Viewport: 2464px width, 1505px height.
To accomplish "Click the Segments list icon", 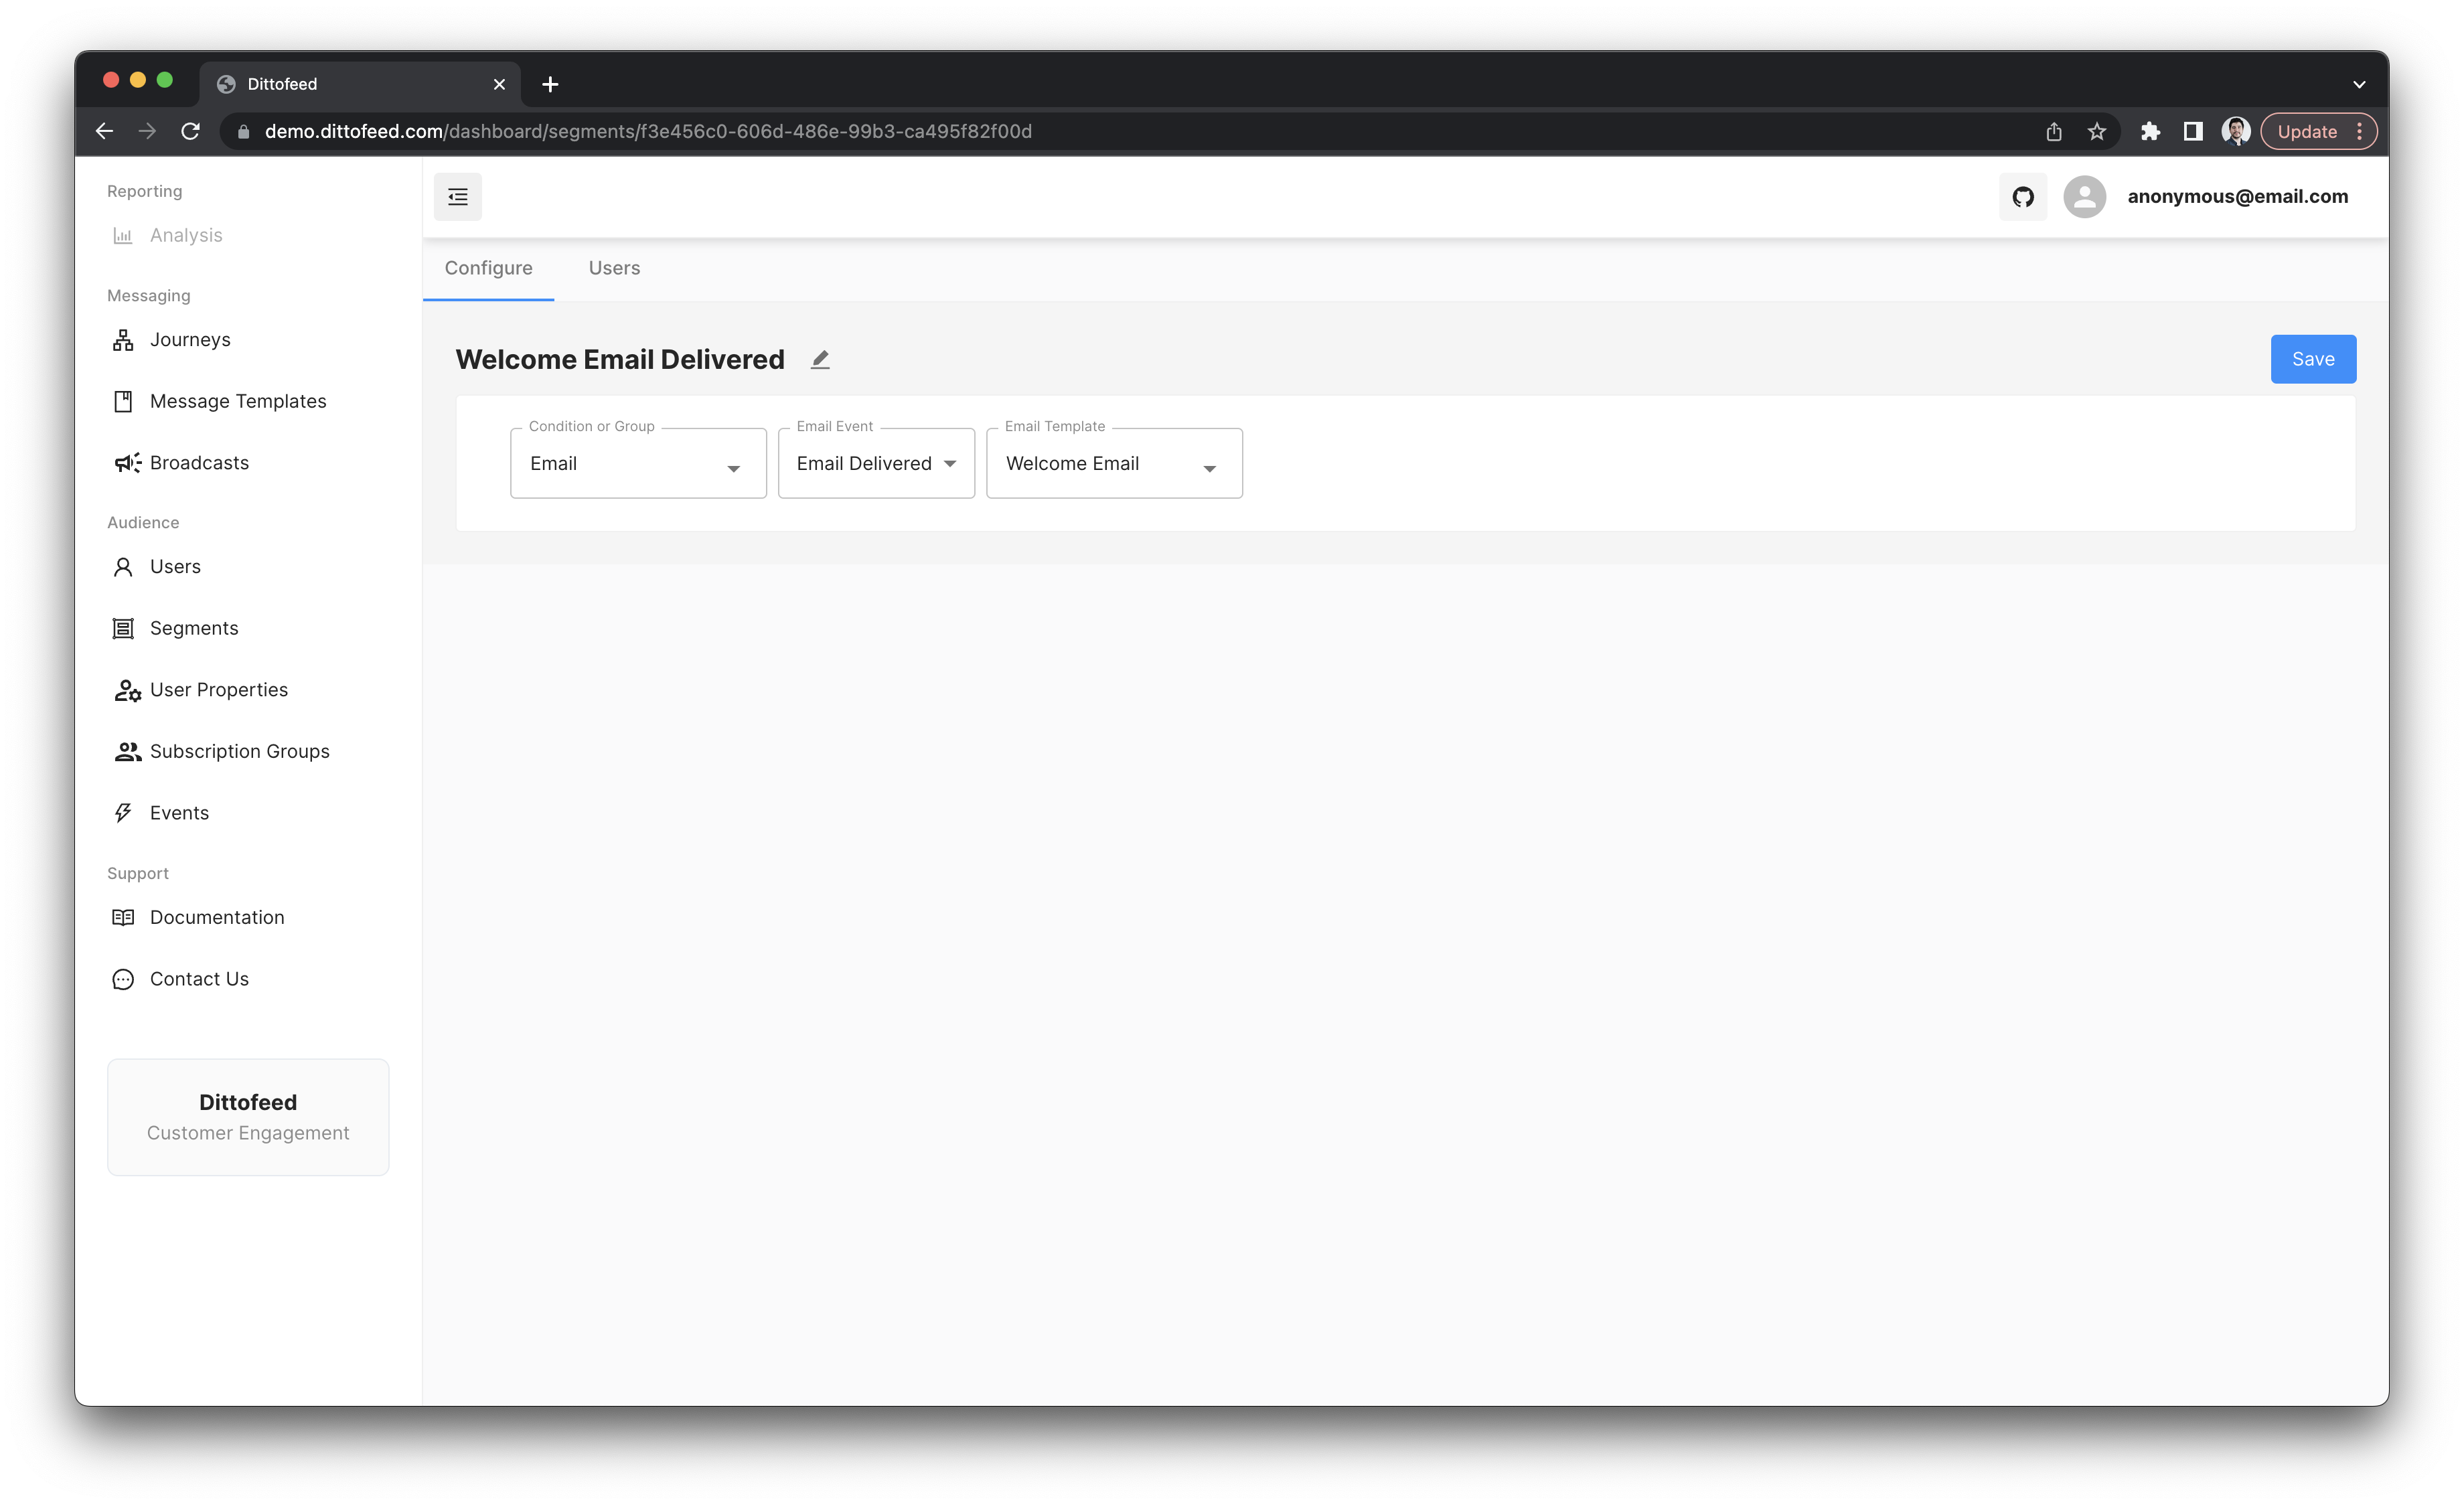I will point(123,628).
